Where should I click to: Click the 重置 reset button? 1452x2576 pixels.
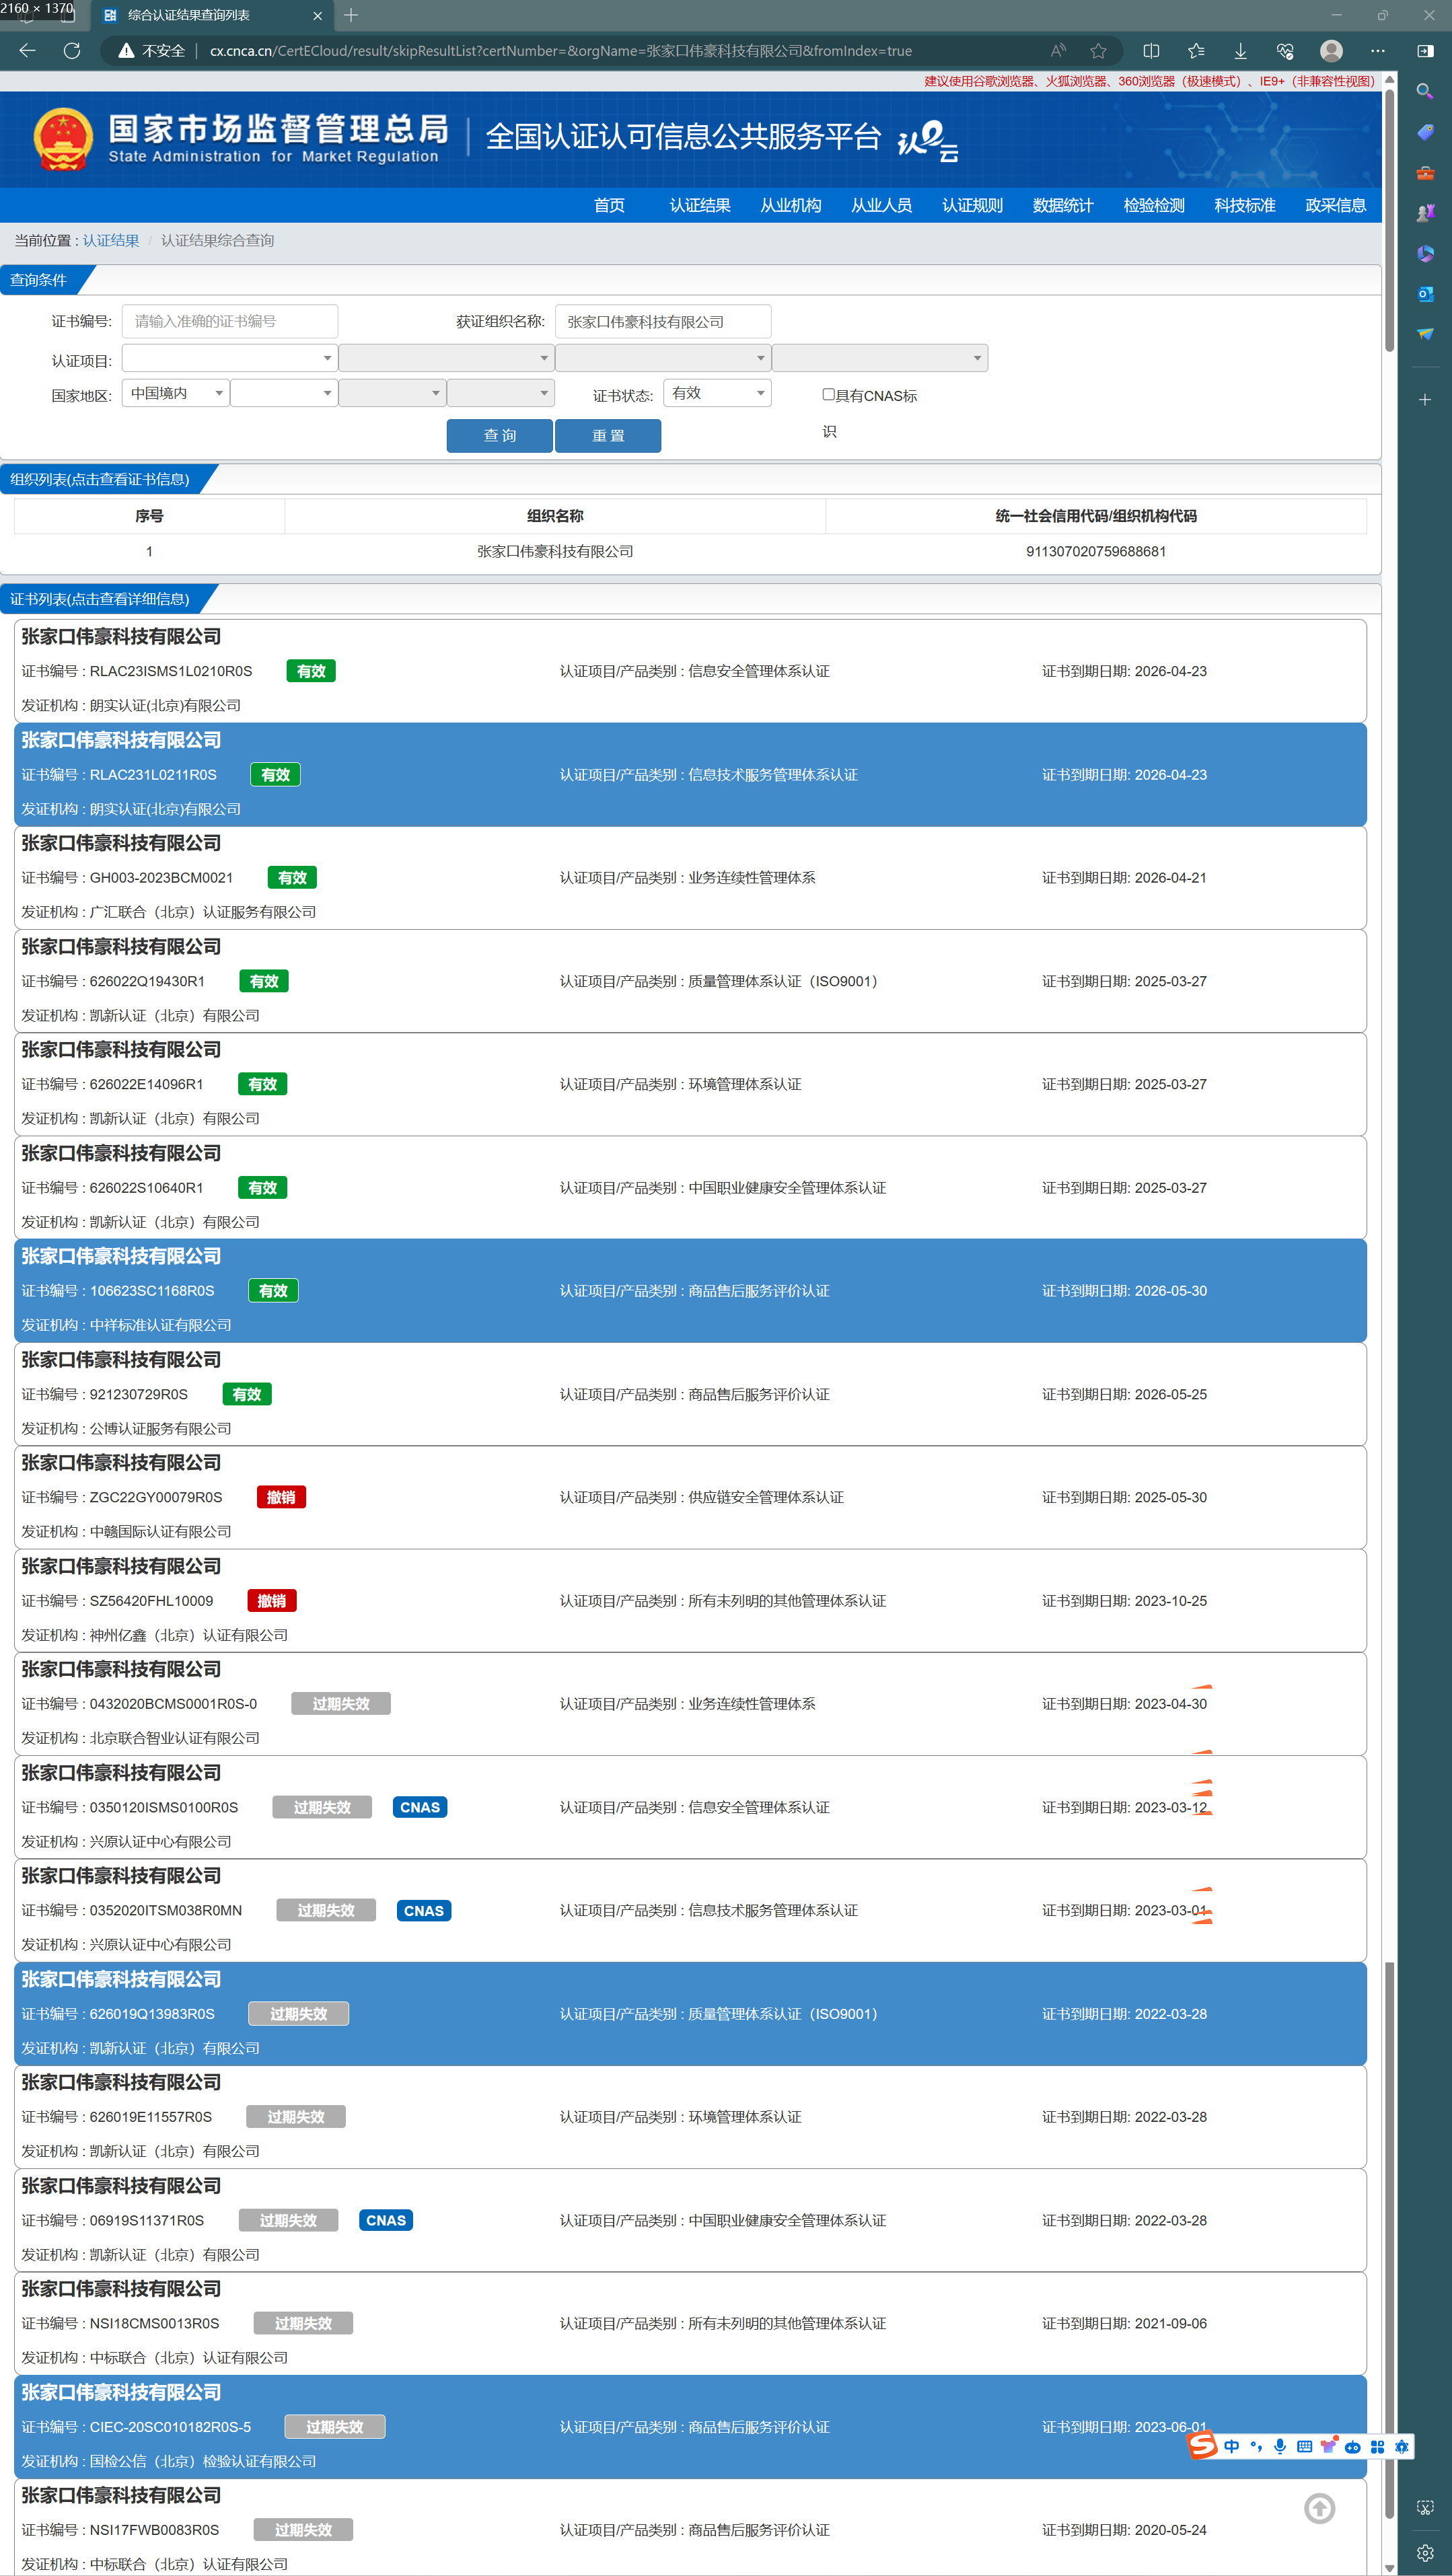pos(608,435)
